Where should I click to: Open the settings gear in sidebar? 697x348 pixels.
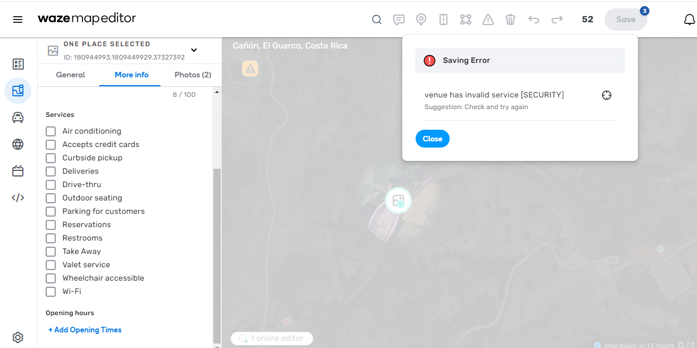point(18,337)
